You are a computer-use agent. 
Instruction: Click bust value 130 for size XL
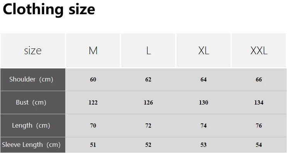pyautogui.click(x=204, y=103)
